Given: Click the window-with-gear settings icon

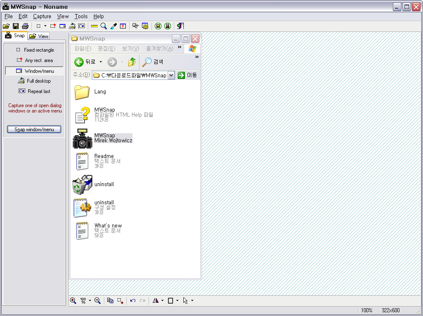Looking at the screenshot, I should click(x=145, y=26).
